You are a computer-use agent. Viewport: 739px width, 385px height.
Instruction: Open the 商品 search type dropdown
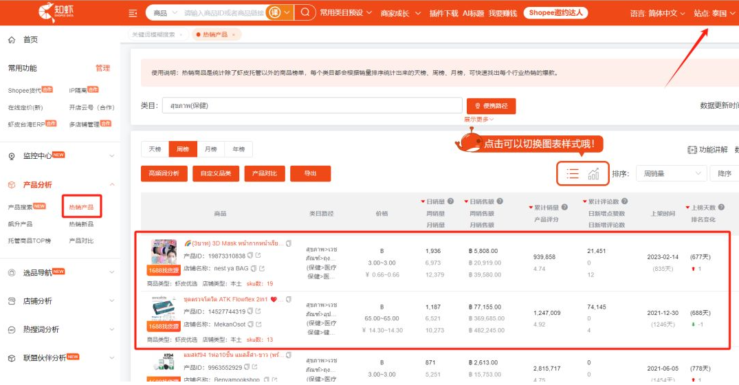point(164,13)
